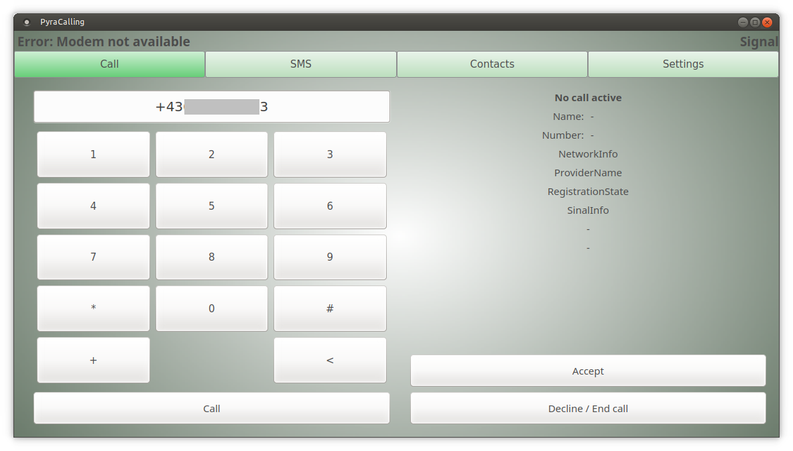Delete last digit with backspace key
Image resolution: width=793 pixels, height=451 pixels.
point(330,361)
